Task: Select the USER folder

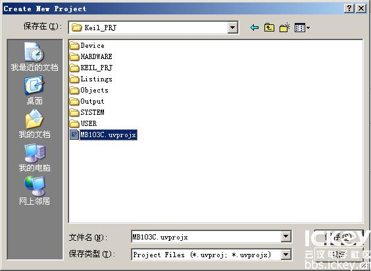Action: point(84,123)
